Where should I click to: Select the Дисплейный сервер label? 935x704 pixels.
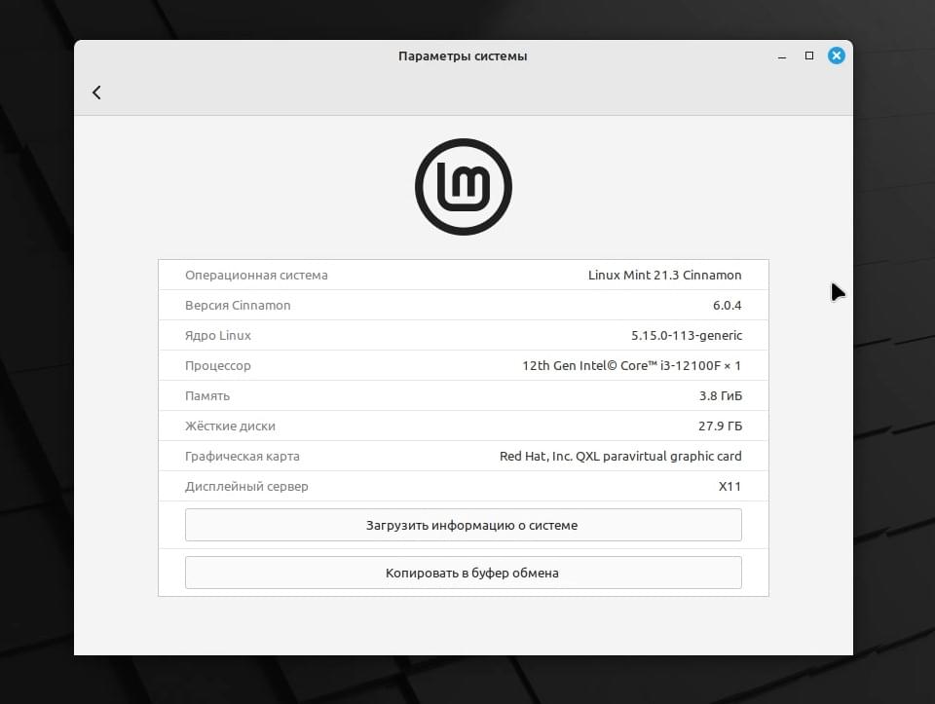246,487
